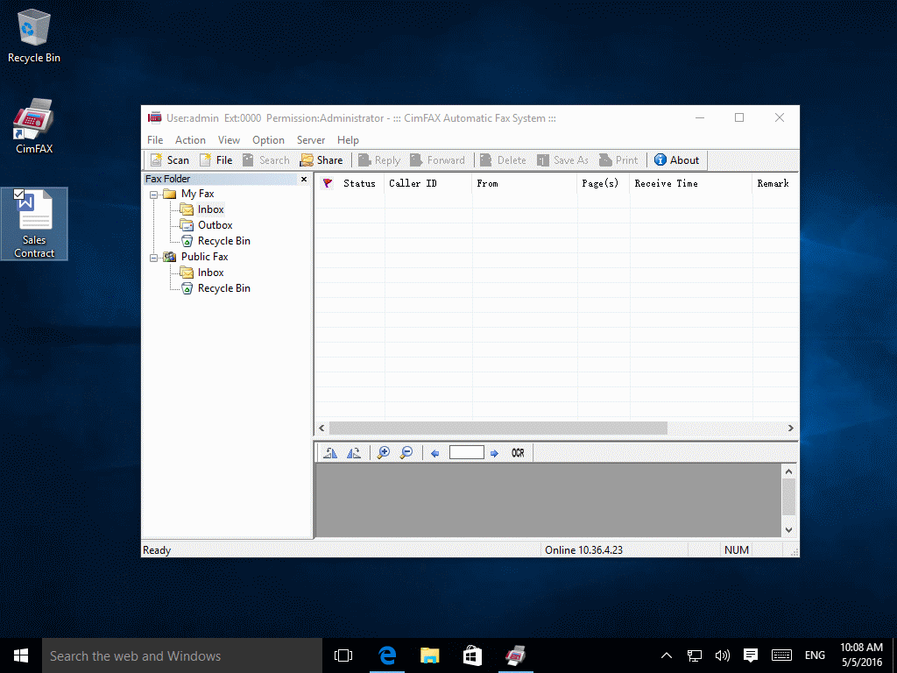897x673 pixels.
Task: Open the Server menu
Action: (x=311, y=140)
